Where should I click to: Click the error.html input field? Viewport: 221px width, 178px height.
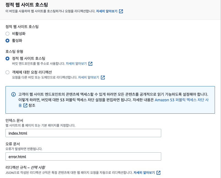(x=83, y=157)
